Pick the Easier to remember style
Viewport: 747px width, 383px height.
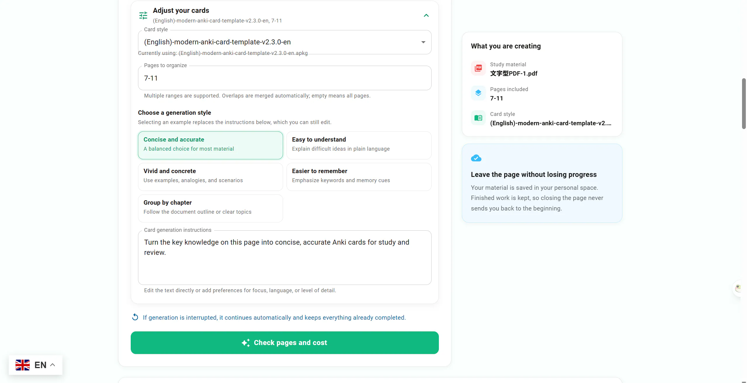[x=359, y=177]
